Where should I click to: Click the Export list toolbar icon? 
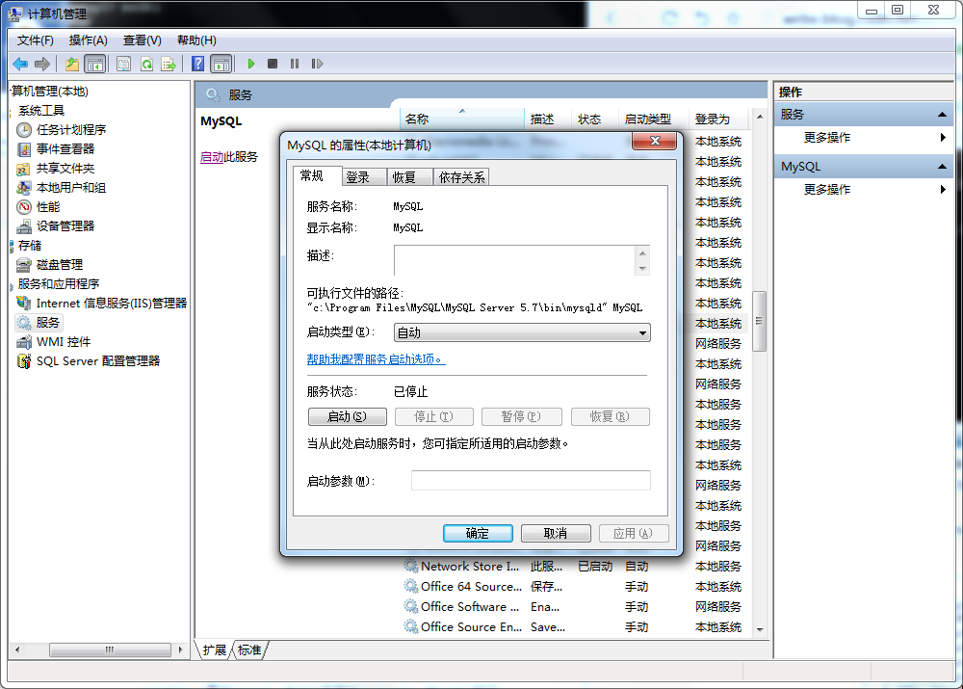pyautogui.click(x=169, y=64)
